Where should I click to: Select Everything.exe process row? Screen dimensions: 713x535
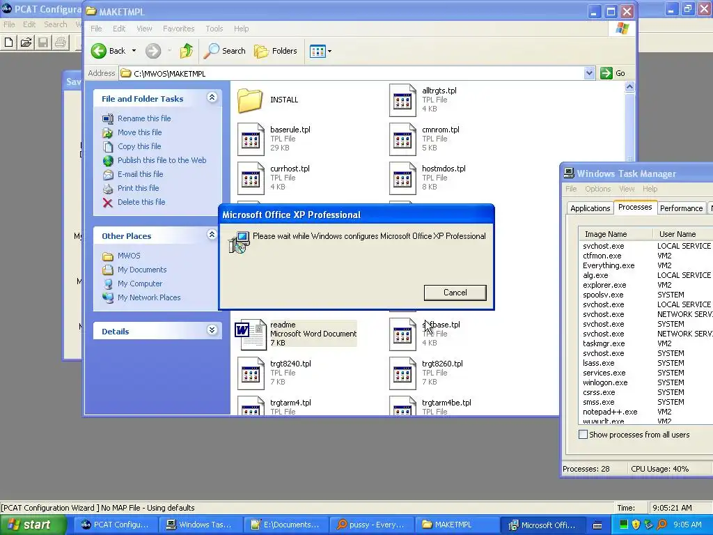pyautogui.click(x=645, y=265)
